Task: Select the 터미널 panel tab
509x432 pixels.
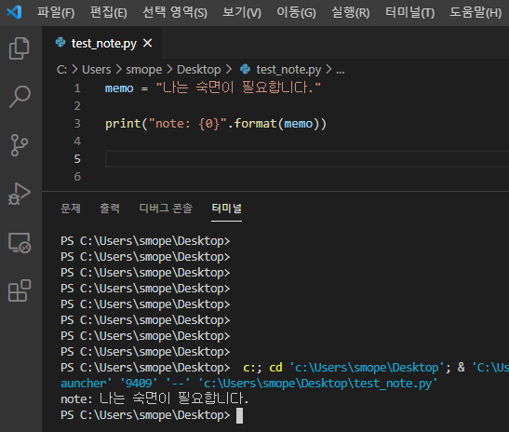Action: [x=226, y=209]
